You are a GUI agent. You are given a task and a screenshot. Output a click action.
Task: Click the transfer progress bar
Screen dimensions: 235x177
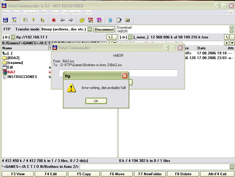click(118, 73)
